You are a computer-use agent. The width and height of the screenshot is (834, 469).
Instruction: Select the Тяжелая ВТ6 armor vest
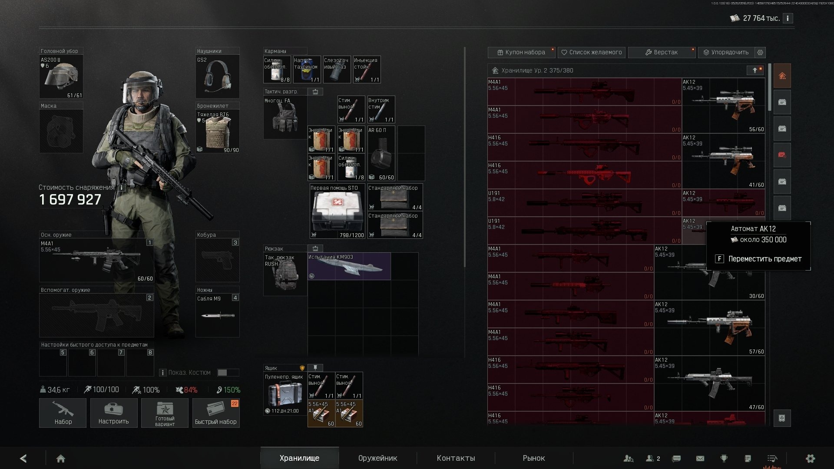click(x=218, y=131)
